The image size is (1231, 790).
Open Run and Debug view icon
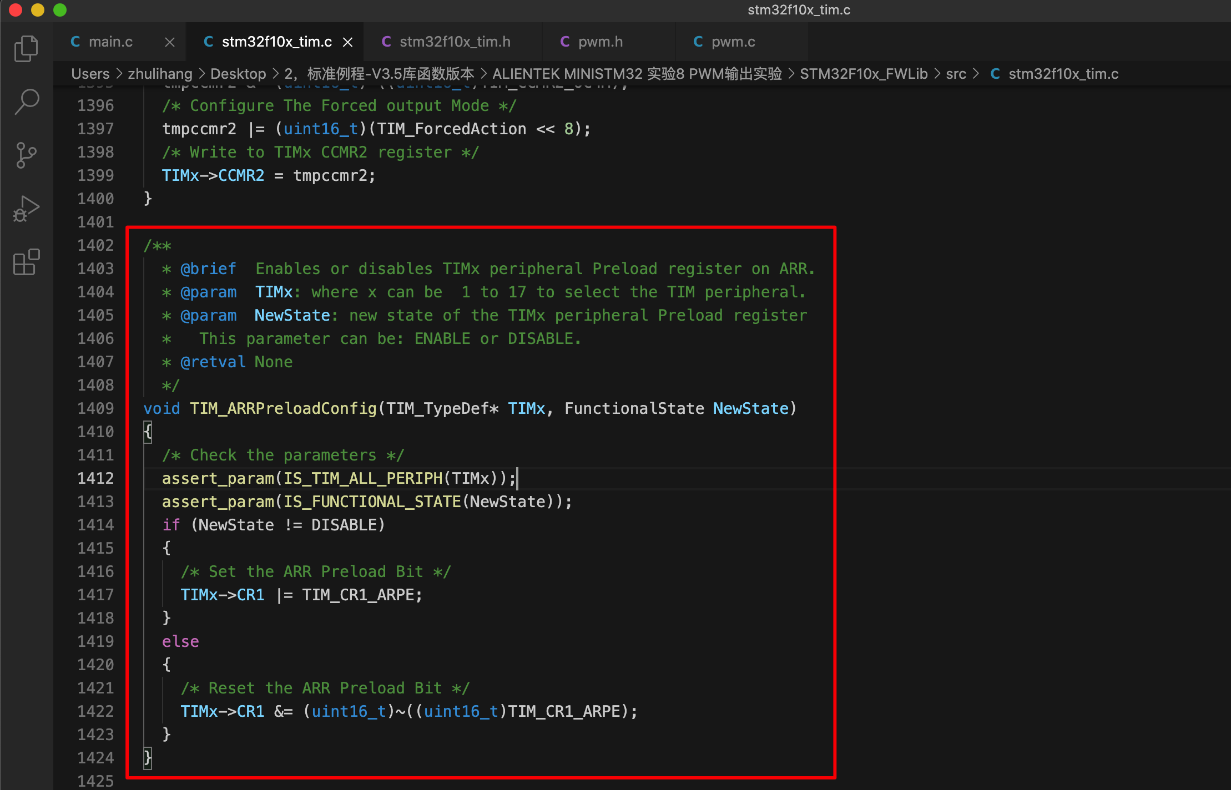26,209
